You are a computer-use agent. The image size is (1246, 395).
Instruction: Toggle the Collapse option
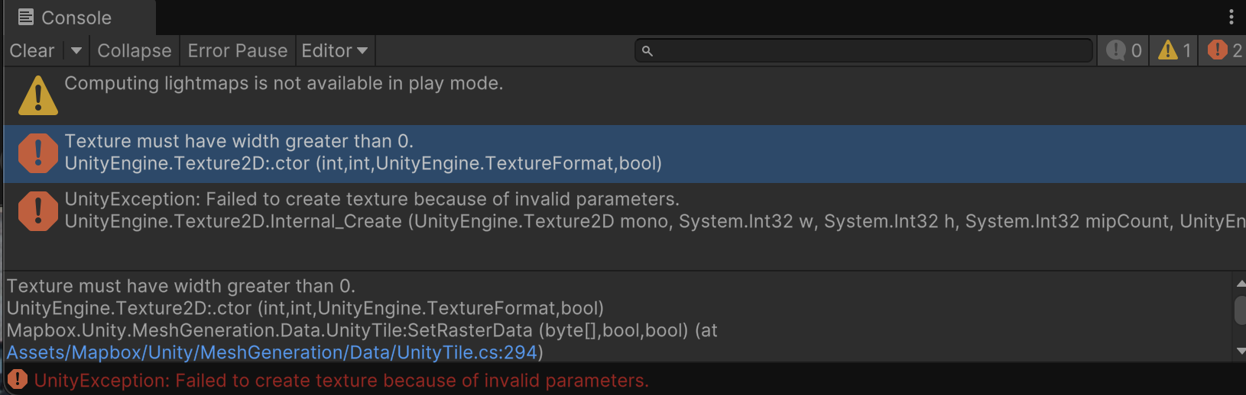[x=135, y=50]
